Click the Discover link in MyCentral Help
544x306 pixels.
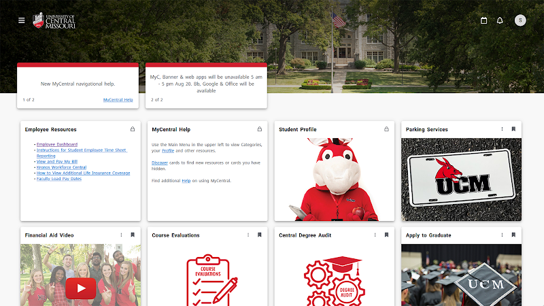pyautogui.click(x=160, y=163)
